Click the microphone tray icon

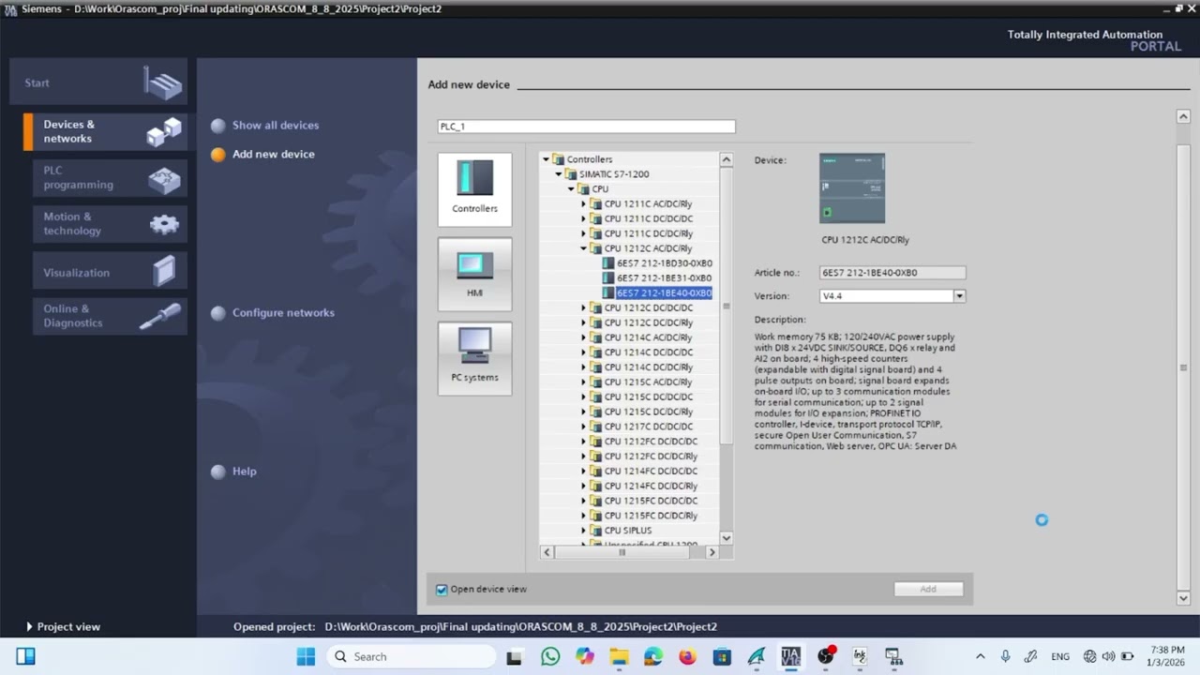coord(1005,656)
